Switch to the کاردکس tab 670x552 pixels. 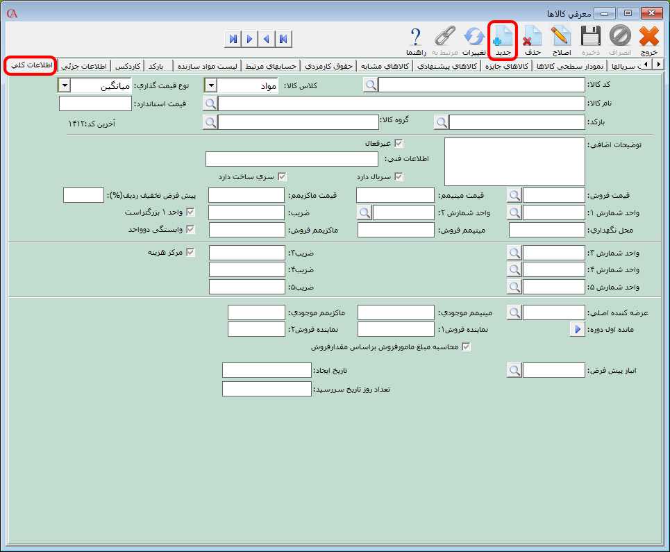(x=128, y=66)
